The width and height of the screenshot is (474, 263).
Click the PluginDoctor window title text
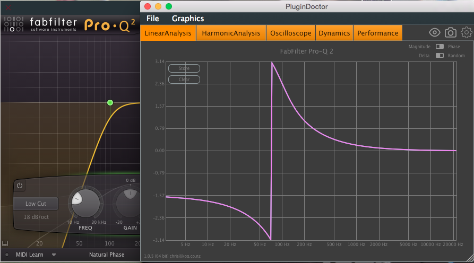[306, 7]
